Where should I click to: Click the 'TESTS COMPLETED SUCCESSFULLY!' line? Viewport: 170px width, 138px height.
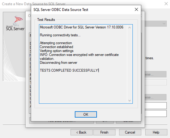coord(69,70)
